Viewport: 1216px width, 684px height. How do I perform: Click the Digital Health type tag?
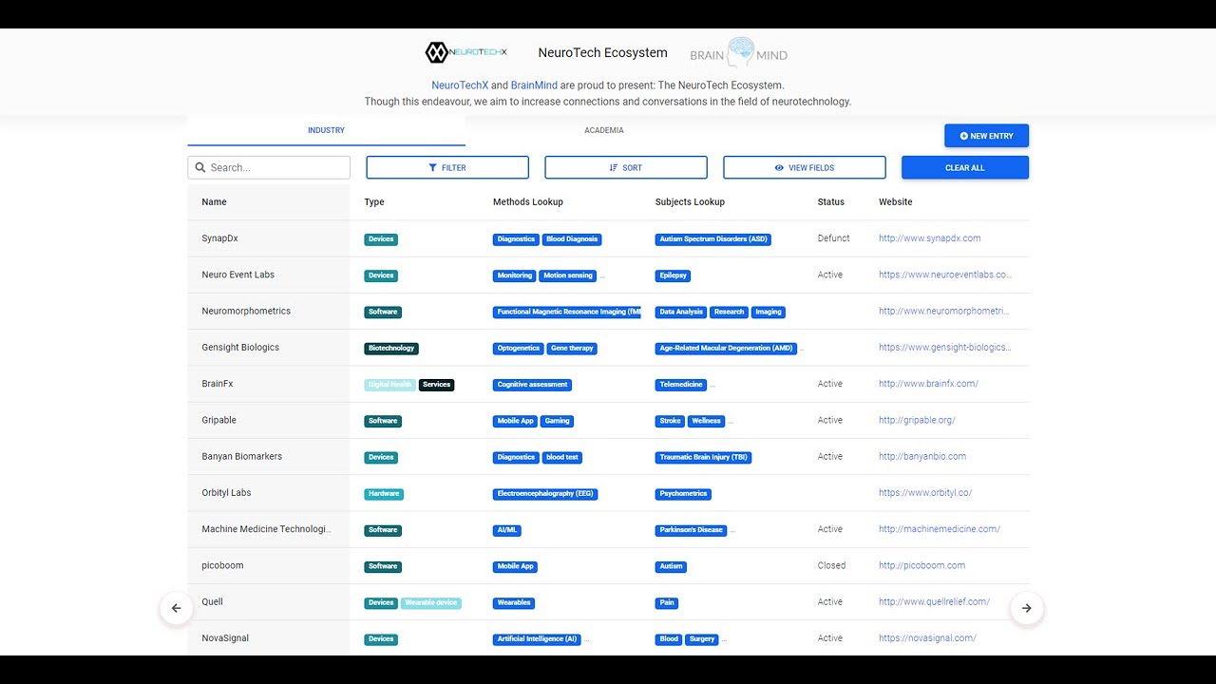[x=390, y=385]
